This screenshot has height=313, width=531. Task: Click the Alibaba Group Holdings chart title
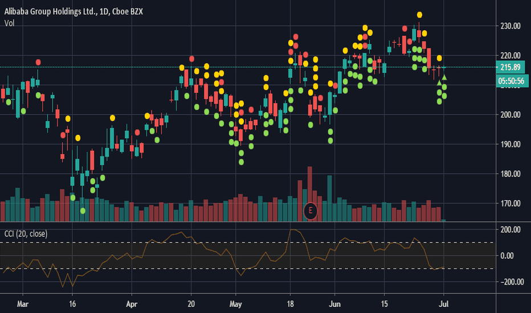tap(73, 11)
